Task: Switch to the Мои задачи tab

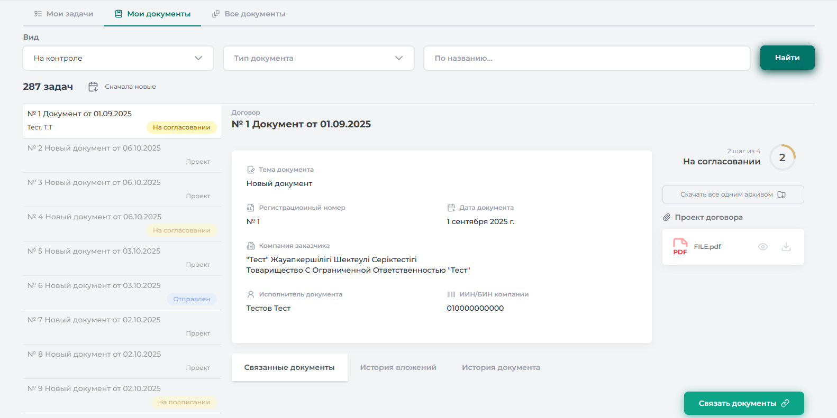Action: click(x=63, y=14)
